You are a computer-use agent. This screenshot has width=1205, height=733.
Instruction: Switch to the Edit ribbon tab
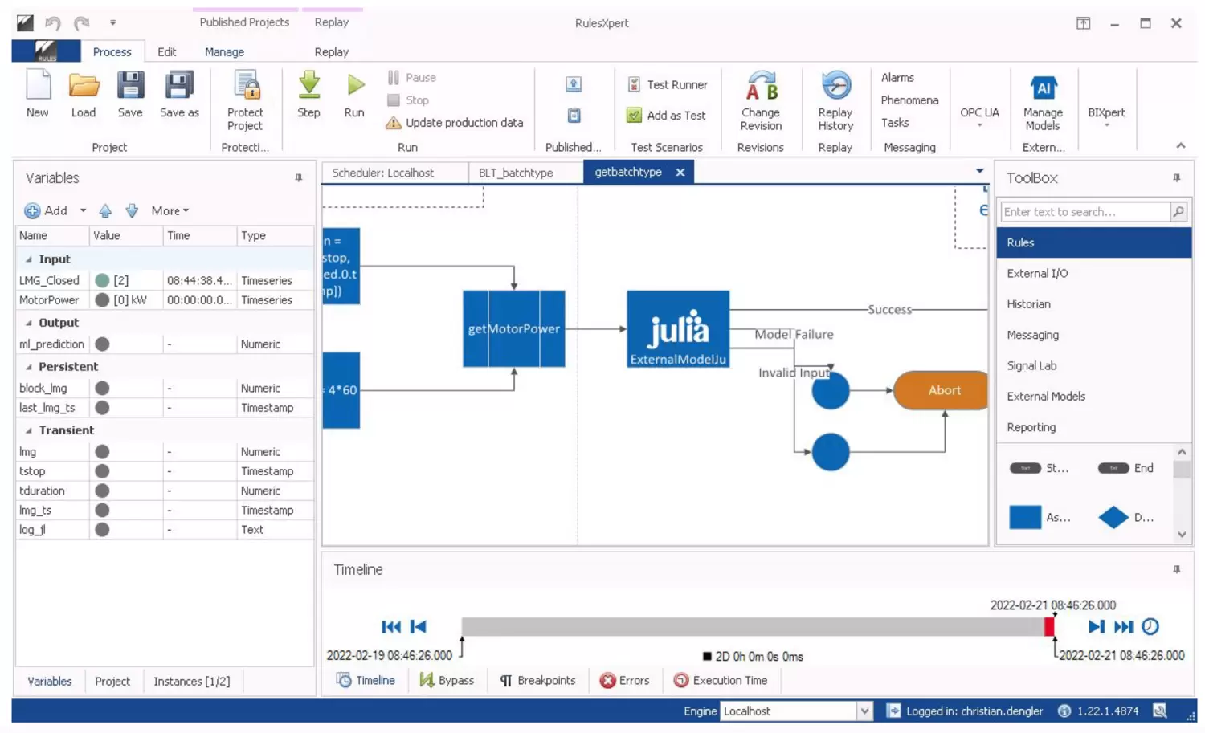coord(167,51)
